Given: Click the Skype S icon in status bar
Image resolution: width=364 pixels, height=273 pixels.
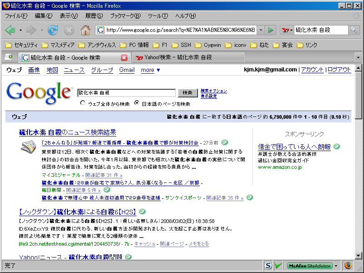Looking at the screenshot, I should click(x=268, y=265).
